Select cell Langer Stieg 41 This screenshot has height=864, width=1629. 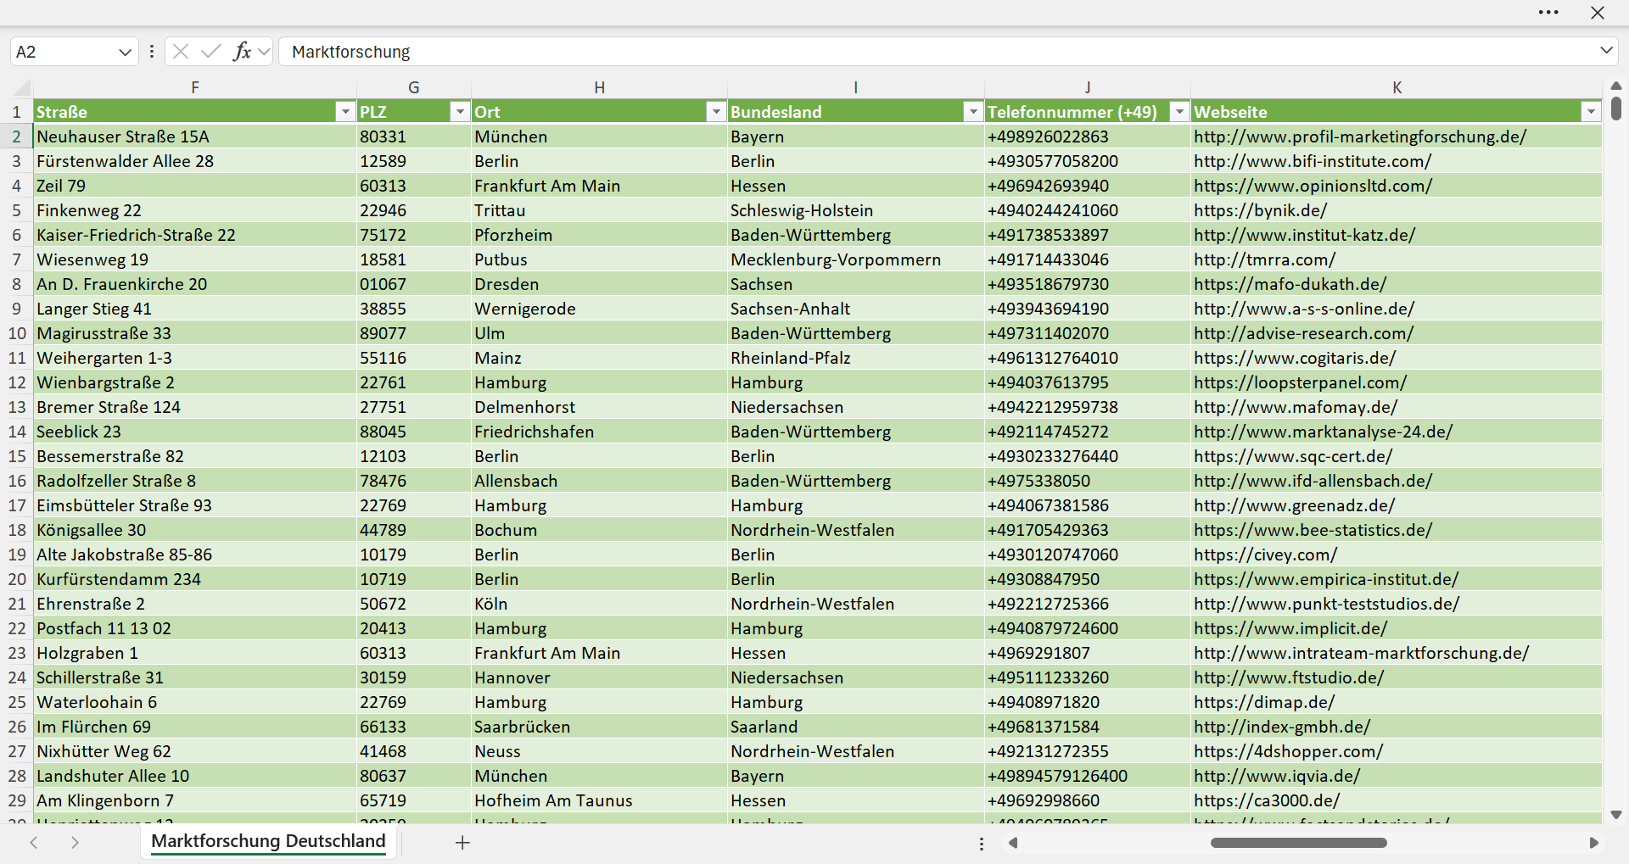click(x=195, y=309)
